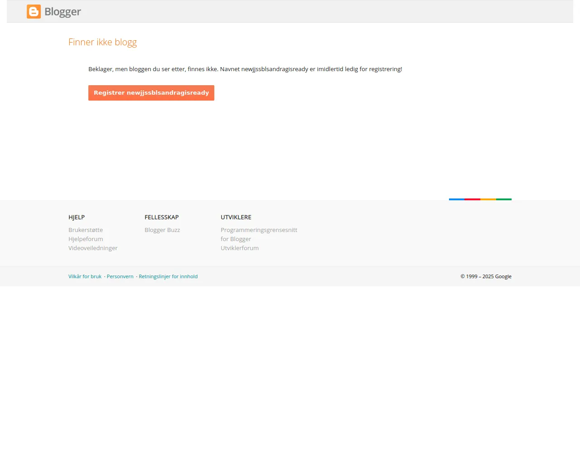Click the UTVIKLERE footer heading
This screenshot has height=464, width=580.
coord(236,217)
